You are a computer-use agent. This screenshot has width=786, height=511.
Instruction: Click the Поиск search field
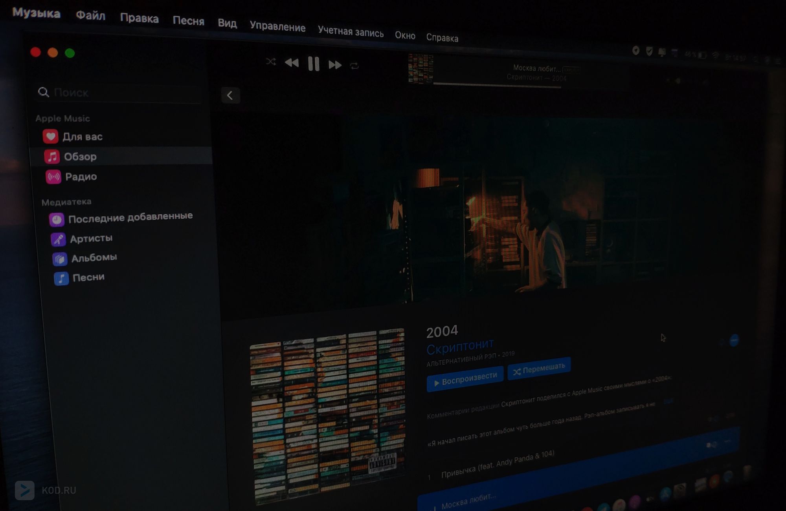tap(118, 93)
